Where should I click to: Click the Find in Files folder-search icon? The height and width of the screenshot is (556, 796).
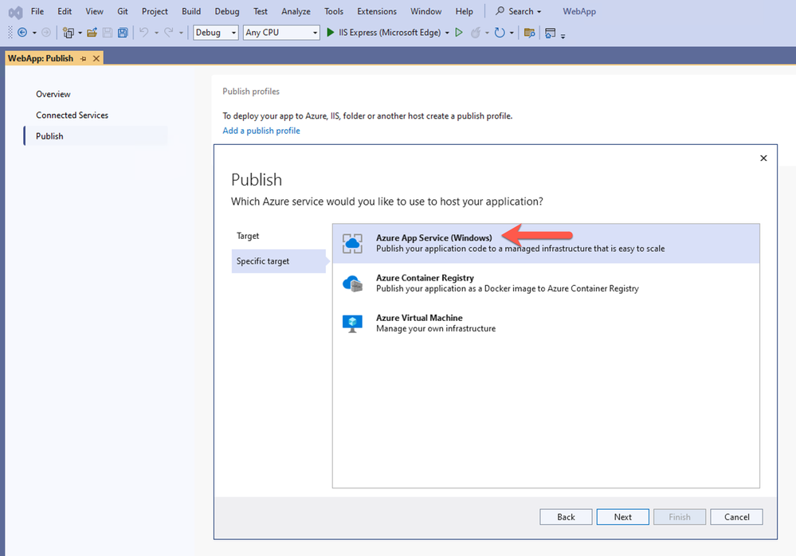[530, 33]
